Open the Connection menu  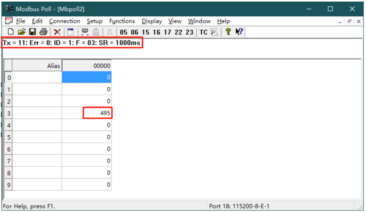coord(64,21)
